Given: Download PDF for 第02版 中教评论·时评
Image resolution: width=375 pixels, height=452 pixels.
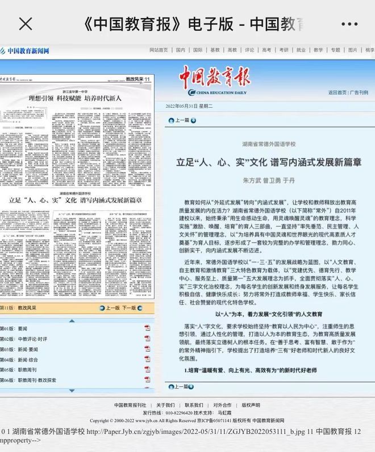Looking at the screenshot, I should [x=147, y=338].
